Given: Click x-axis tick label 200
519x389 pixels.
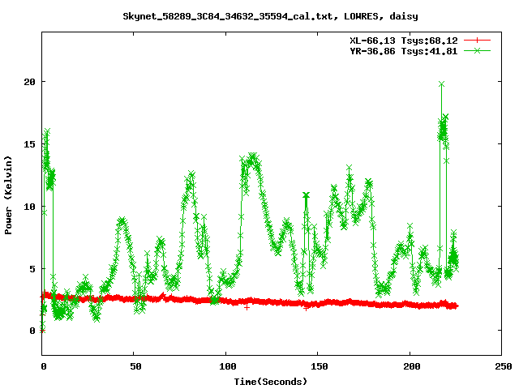Looking at the screenshot, I should 411,366.
